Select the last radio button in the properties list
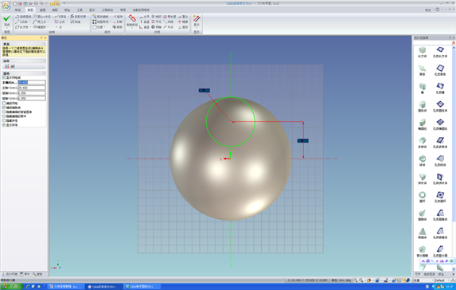The height and width of the screenshot is (290, 456). coord(4,125)
